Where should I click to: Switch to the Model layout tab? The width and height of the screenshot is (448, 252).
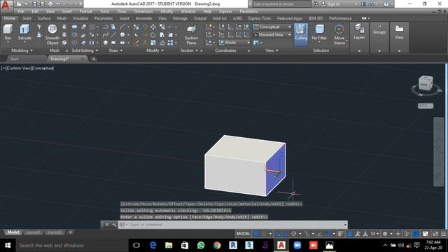(x=13, y=232)
